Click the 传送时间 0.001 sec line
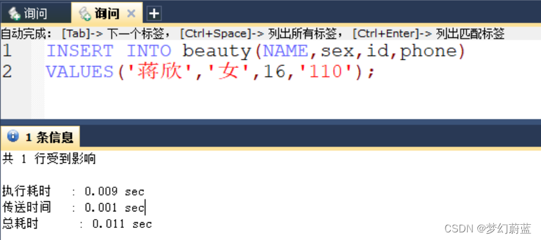This screenshot has width=541, height=240. tap(73, 207)
